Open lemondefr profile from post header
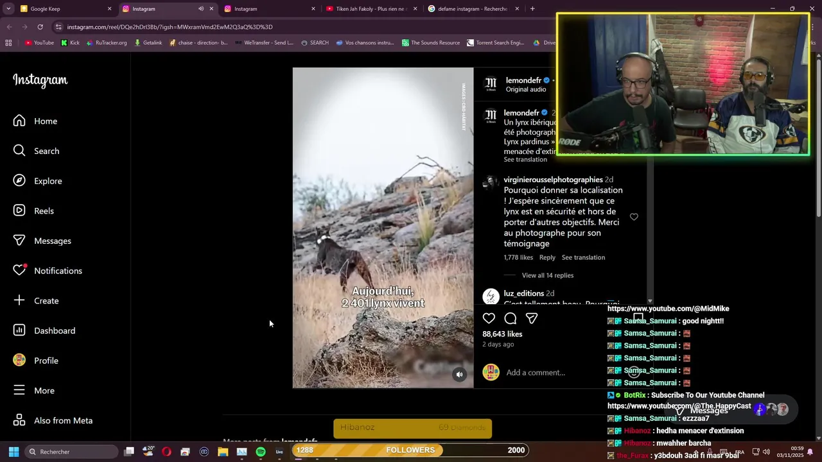Image resolution: width=822 pixels, height=462 pixels. pyautogui.click(x=523, y=80)
